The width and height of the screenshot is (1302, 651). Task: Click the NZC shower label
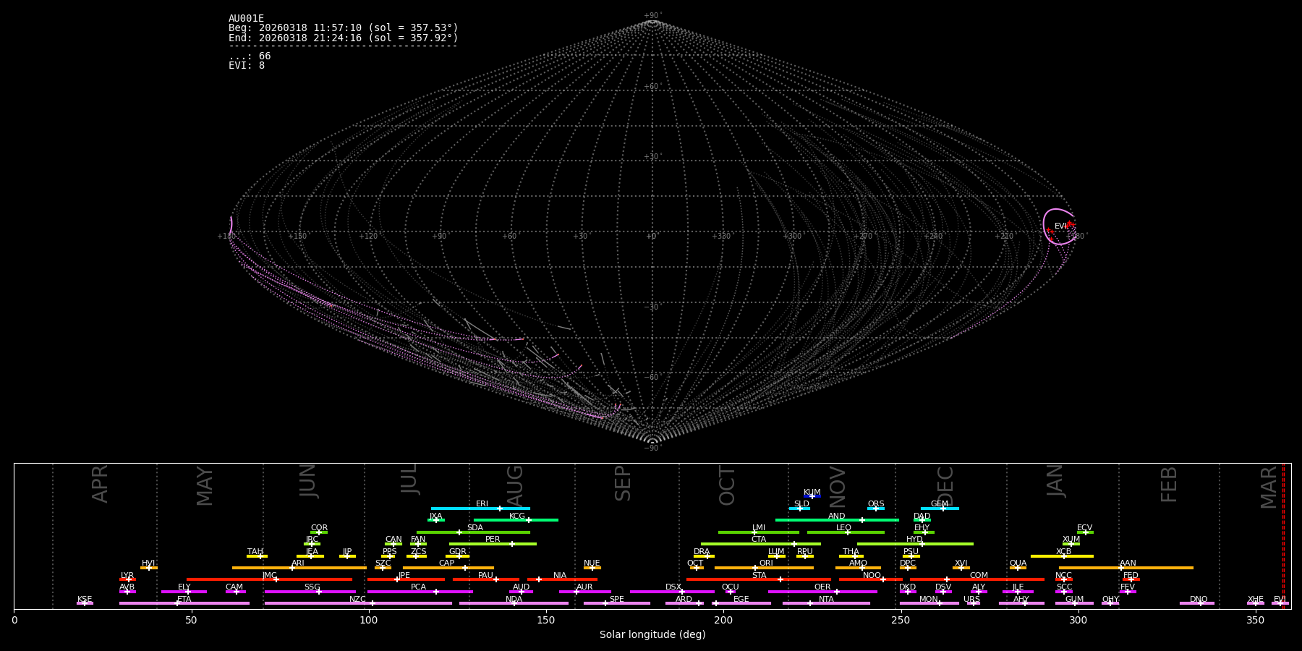(357, 600)
